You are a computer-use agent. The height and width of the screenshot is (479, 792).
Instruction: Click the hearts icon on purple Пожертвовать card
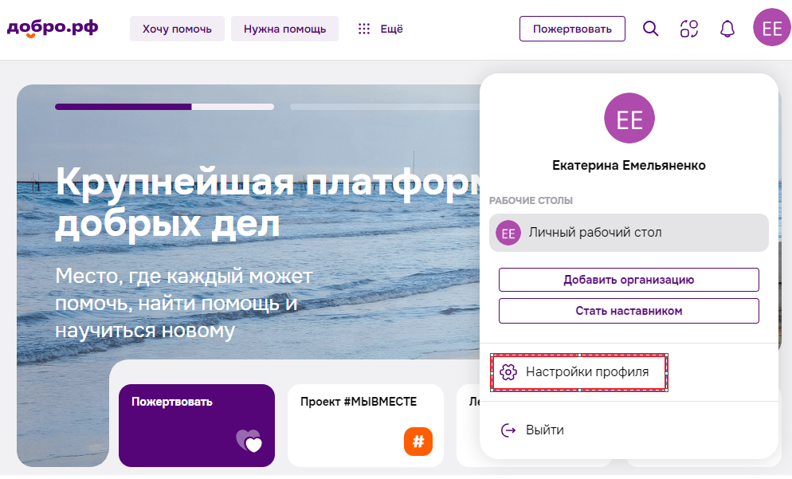[x=249, y=441]
